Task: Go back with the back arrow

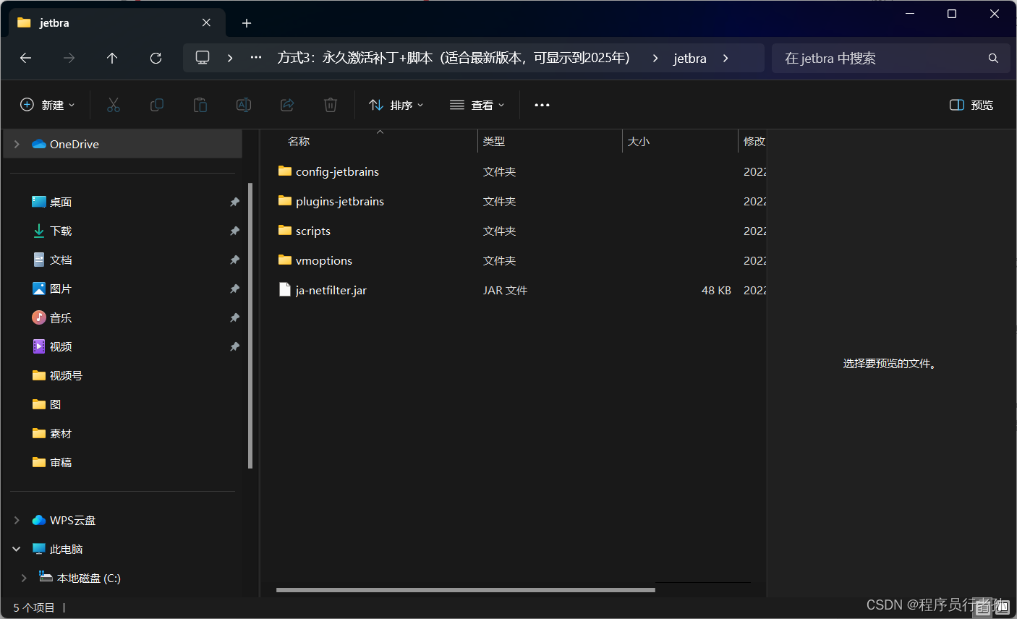Action: coord(26,58)
